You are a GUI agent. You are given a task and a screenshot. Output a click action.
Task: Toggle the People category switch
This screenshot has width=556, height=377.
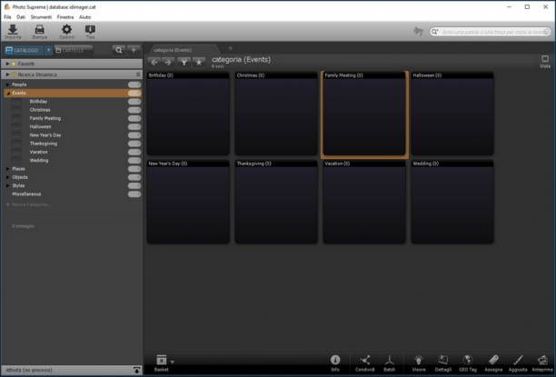coord(134,84)
